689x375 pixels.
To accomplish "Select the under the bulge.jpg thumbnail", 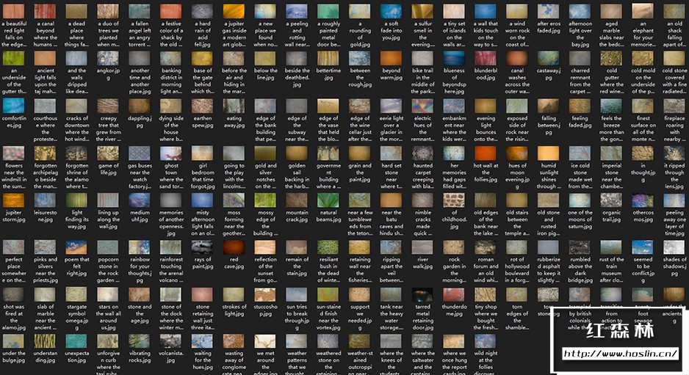I will [14, 341].
